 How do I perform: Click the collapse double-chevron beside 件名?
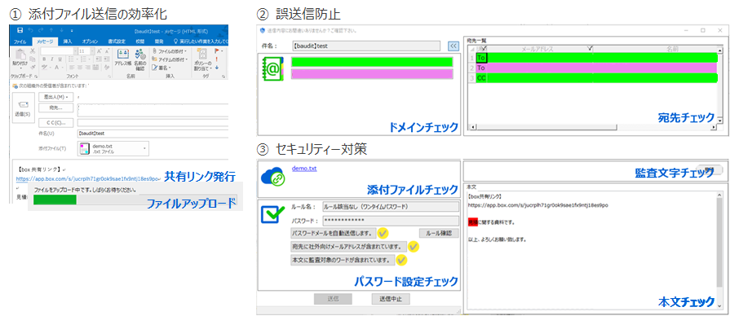pyautogui.click(x=453, y=46)
